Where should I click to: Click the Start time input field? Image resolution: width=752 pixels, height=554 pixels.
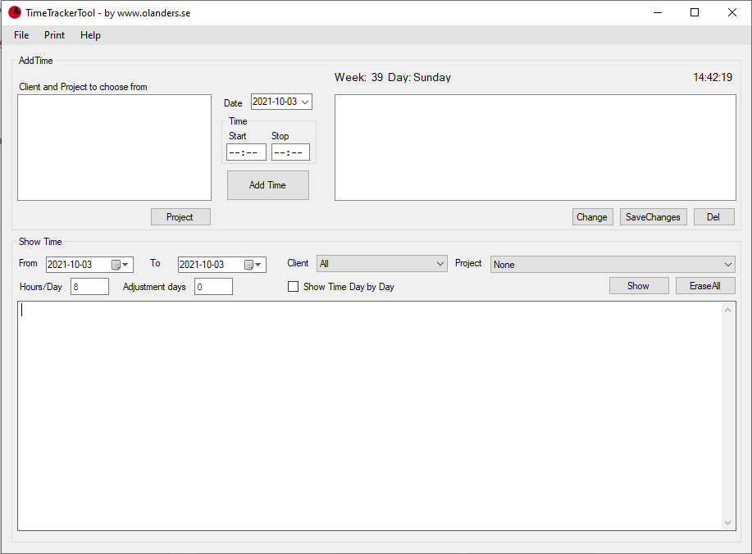[x=246, y=152]
